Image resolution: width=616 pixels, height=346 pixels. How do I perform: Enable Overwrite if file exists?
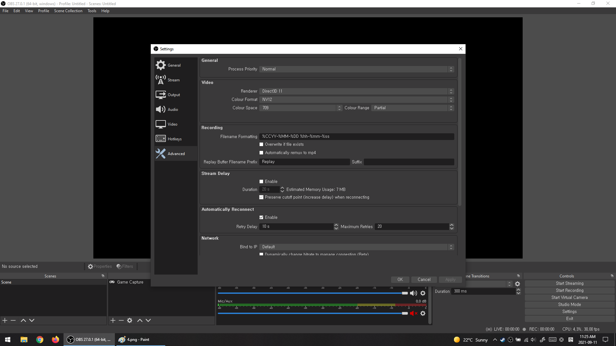click(x=261, y=144)
